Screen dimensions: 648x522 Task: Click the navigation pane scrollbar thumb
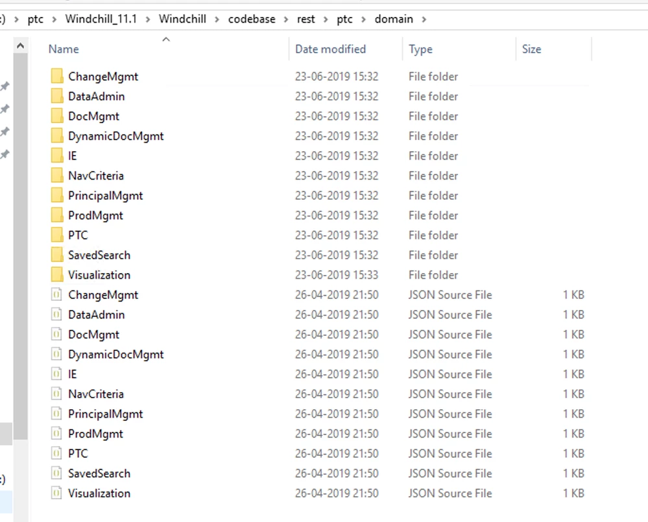pos(20,246)
